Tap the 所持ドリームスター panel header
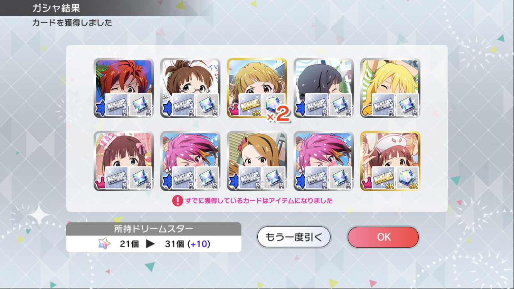 (154, 229)
